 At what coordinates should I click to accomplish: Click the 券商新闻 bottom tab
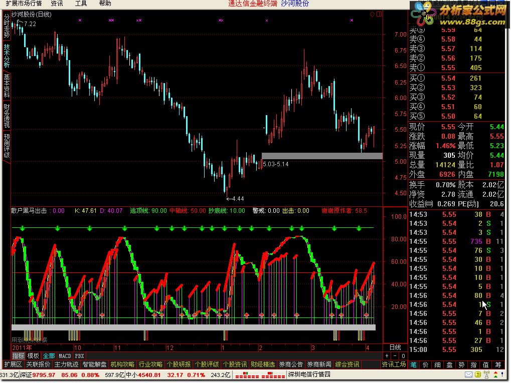coord(319,364)
